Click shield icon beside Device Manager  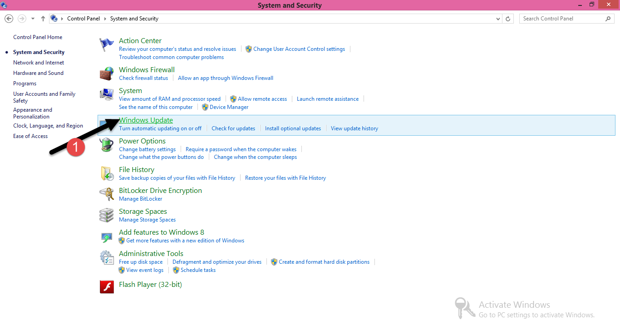pyautogui.click(x=205, y=107)
